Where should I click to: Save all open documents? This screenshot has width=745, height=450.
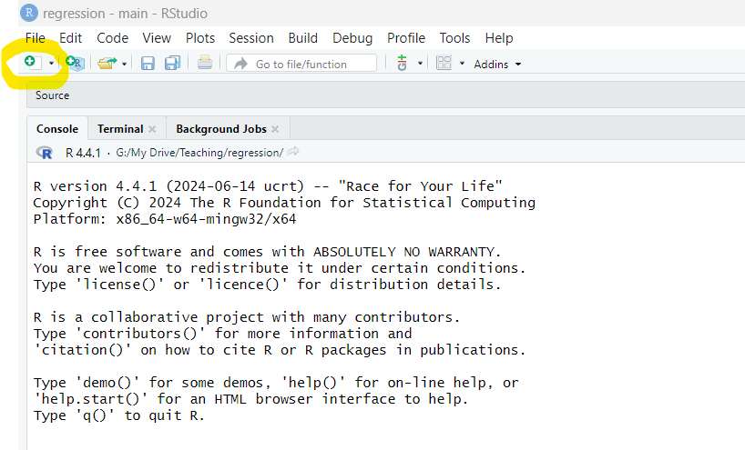click(172, 63)
